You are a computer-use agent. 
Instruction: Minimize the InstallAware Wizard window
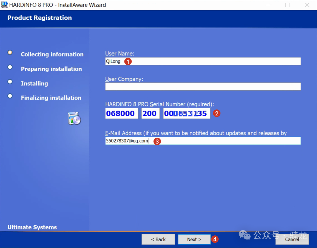pos(268,5)
